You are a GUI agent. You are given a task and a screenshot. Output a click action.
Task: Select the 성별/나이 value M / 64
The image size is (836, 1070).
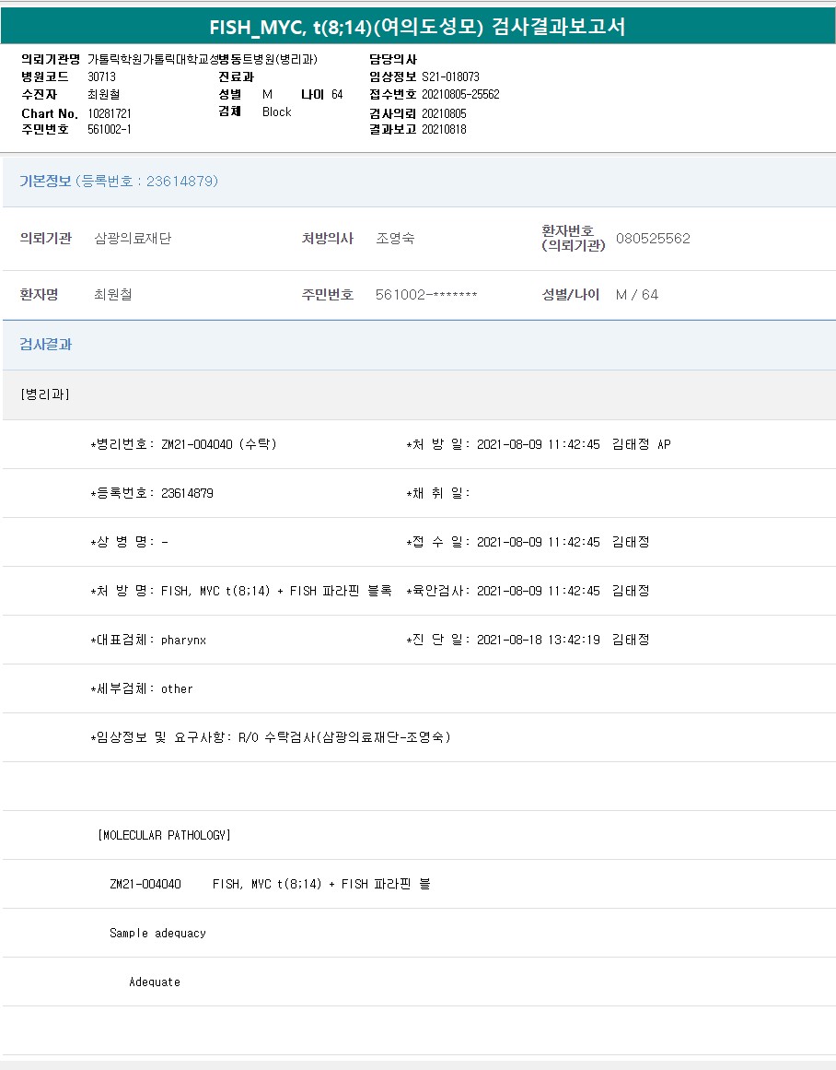click(637, 295)
